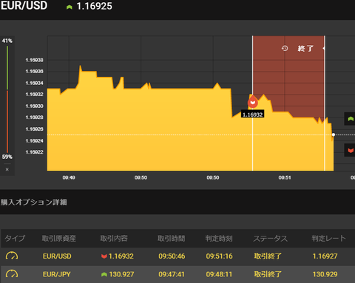Click the green arrow next to rate 1.16925
The image size is (355, 283).
(x=70, y=7)
